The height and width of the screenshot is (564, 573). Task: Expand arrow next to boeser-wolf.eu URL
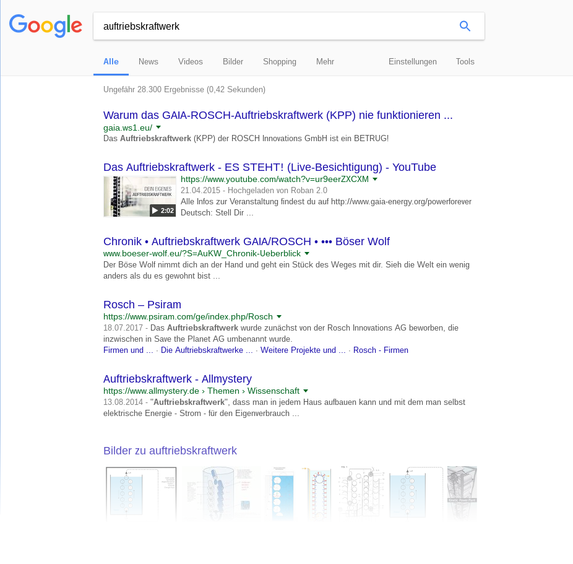coord(307,253)
